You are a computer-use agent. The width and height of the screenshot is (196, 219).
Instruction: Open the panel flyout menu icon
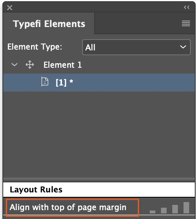tap(186, 23)
